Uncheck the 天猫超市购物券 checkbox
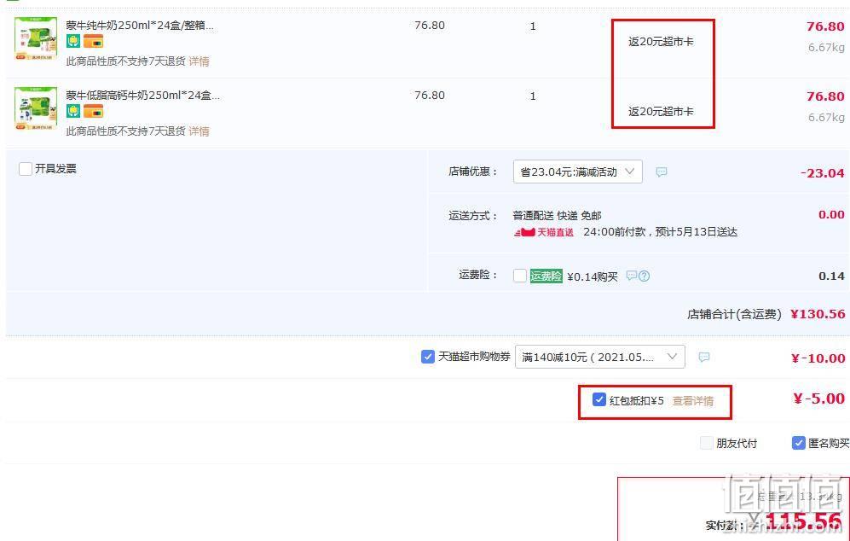 coord(428,357)
